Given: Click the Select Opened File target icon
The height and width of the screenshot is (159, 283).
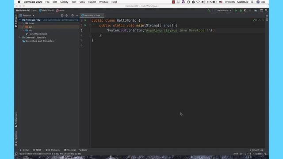Looking at the screenshot, I should pos(62,15).
